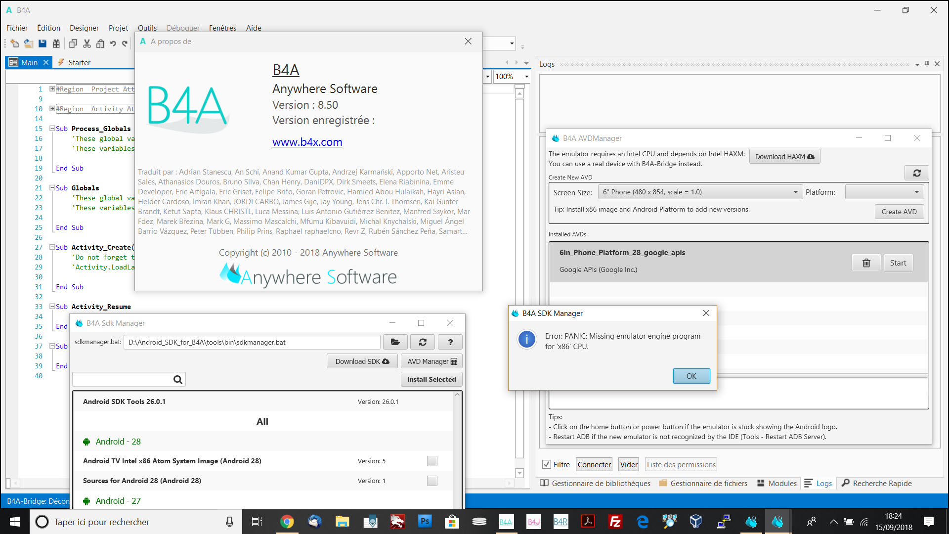
Task: Open the Designer menu
Action: pyautogui.click(x=84, y=28)
